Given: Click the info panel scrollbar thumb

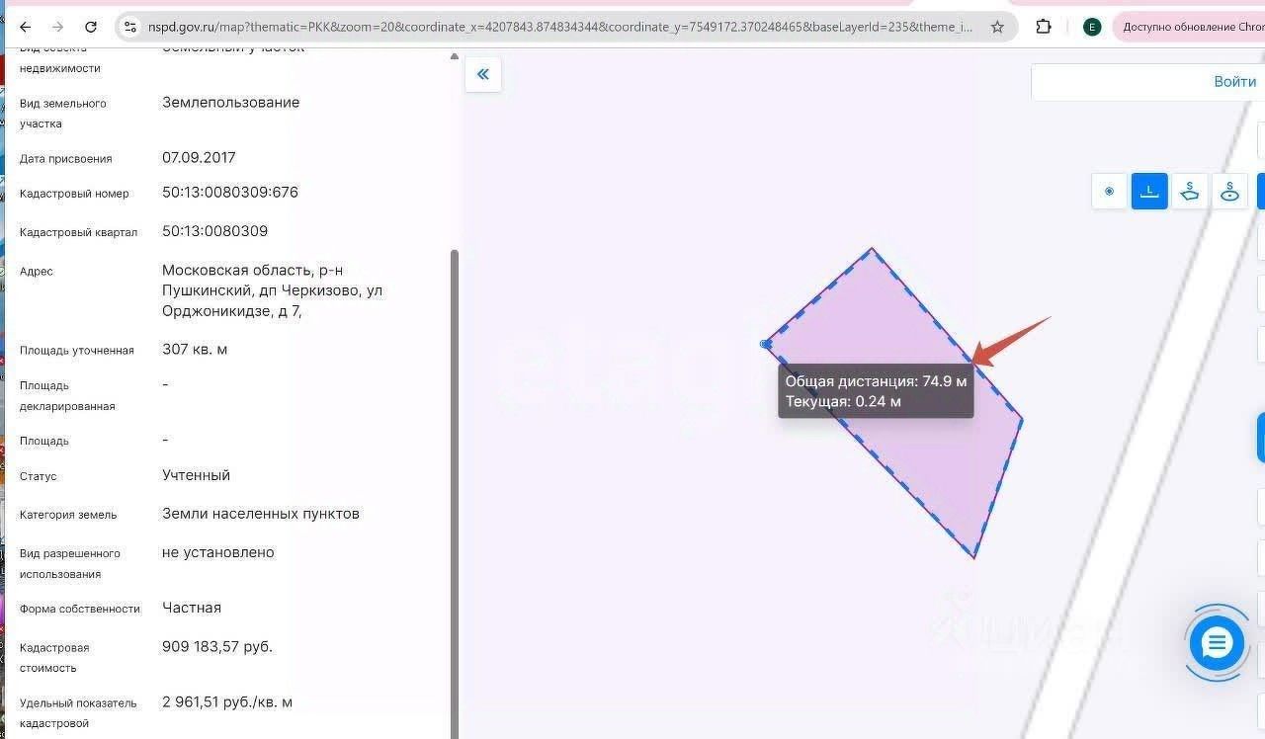Looking at the screenshot, I should 455,494.
